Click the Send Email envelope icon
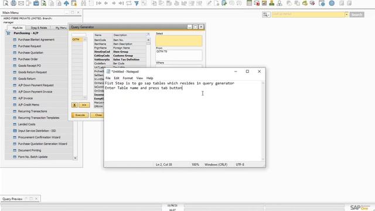The height and width of the screenshot is (211, 375). [x=21, y=3]
